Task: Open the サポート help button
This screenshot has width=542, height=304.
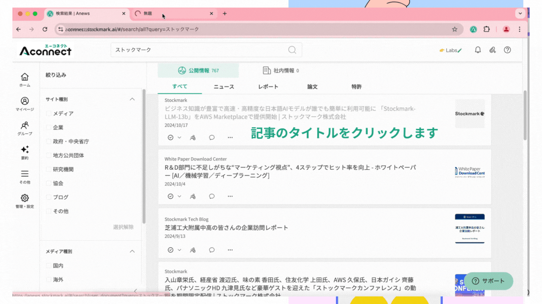Action: [x=488, y=281]
